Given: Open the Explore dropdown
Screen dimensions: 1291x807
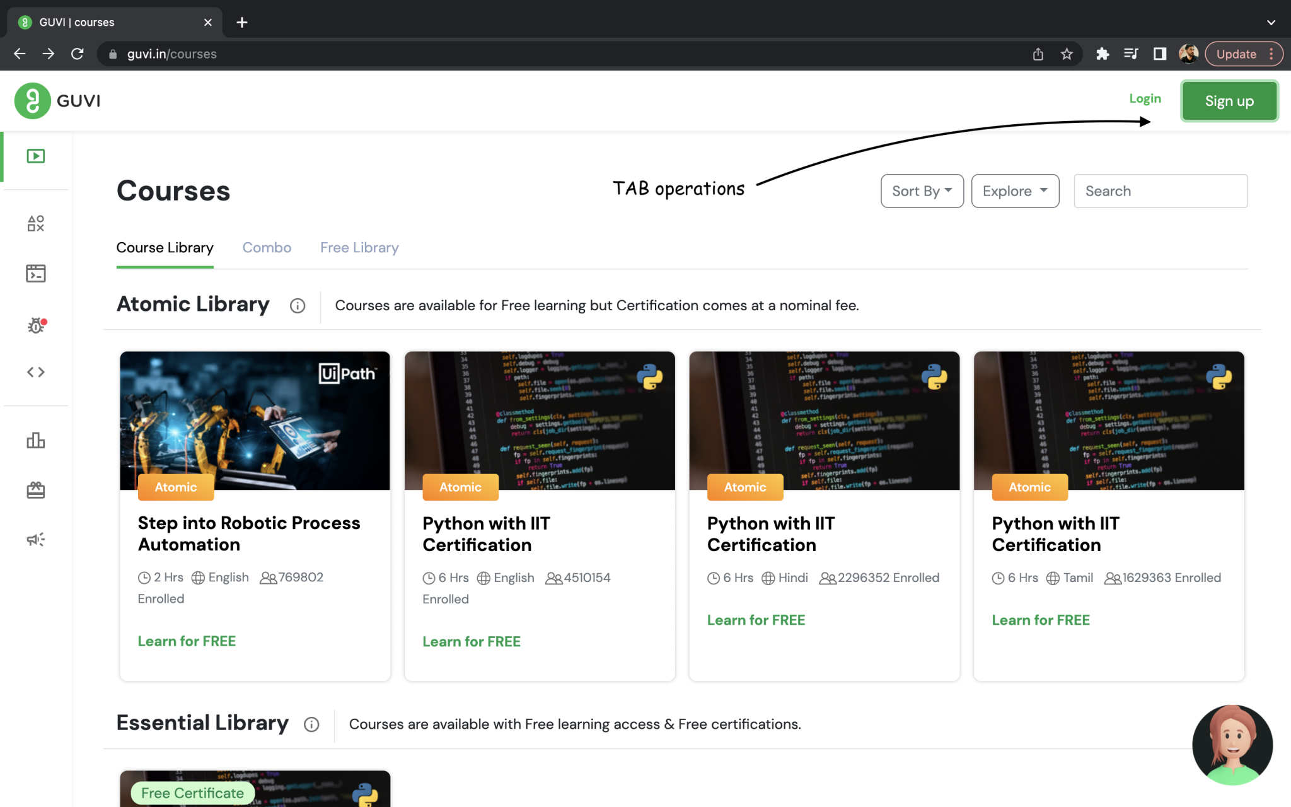Looking at the screenshot, I should pyautogui.click(x=1014, y=190).
